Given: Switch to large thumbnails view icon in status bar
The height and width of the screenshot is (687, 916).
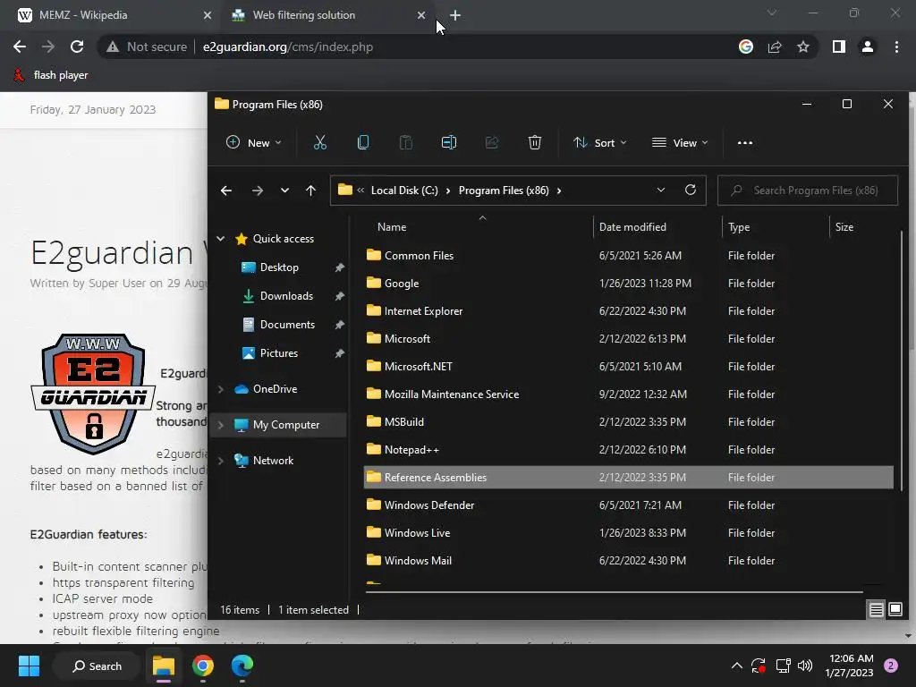Looking at the screenshot, I should pos(895,610).
